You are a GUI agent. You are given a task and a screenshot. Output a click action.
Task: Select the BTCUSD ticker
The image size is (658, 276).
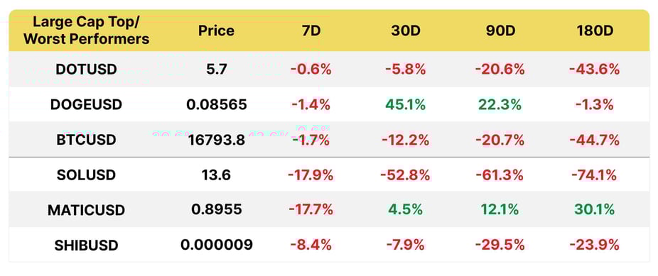[86, 140]
